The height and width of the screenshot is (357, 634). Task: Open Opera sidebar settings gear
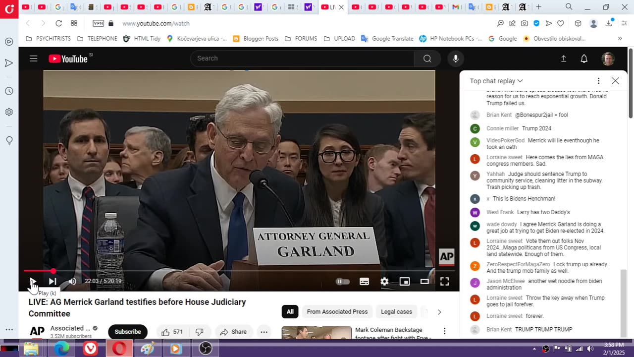9,112
